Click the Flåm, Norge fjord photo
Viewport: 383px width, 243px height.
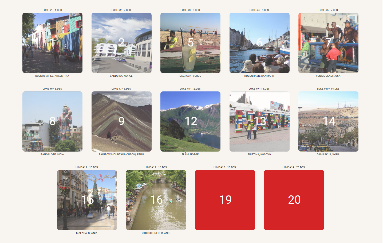(x=190, y=121)
